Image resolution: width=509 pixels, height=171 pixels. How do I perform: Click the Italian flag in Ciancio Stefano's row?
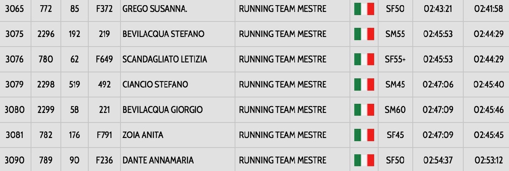[364, 85]
